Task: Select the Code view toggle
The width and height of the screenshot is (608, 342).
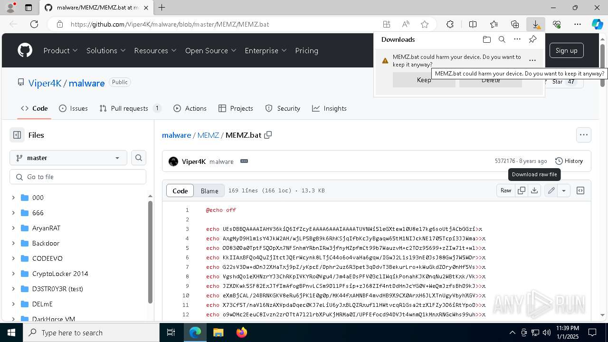Action: 180,190
